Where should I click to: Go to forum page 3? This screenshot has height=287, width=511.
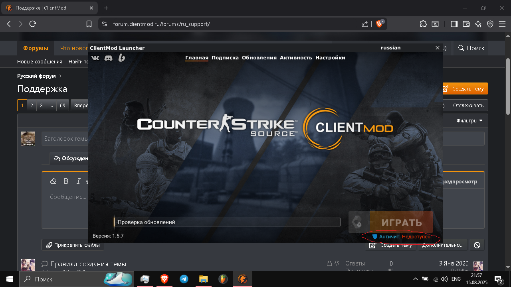(41, 106)
